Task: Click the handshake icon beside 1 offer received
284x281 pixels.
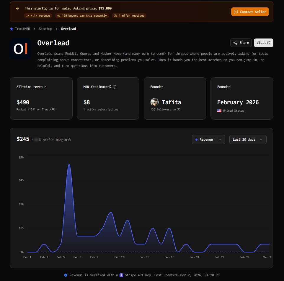Action: [x=116, y=16]
